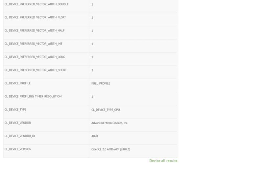Select the CL_DEVICE_PROFILING_TIMER_RESOLUTION label
The image size is (263, 173).
(x=33, y=96)
